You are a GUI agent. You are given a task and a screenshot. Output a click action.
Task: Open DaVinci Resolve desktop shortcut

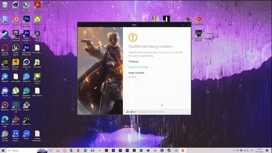(37, 35)
